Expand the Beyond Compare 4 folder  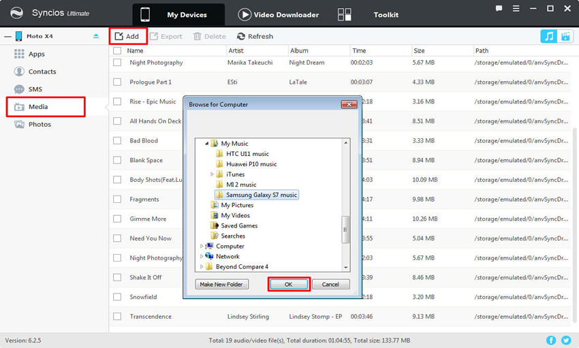[x=201, y=266]
